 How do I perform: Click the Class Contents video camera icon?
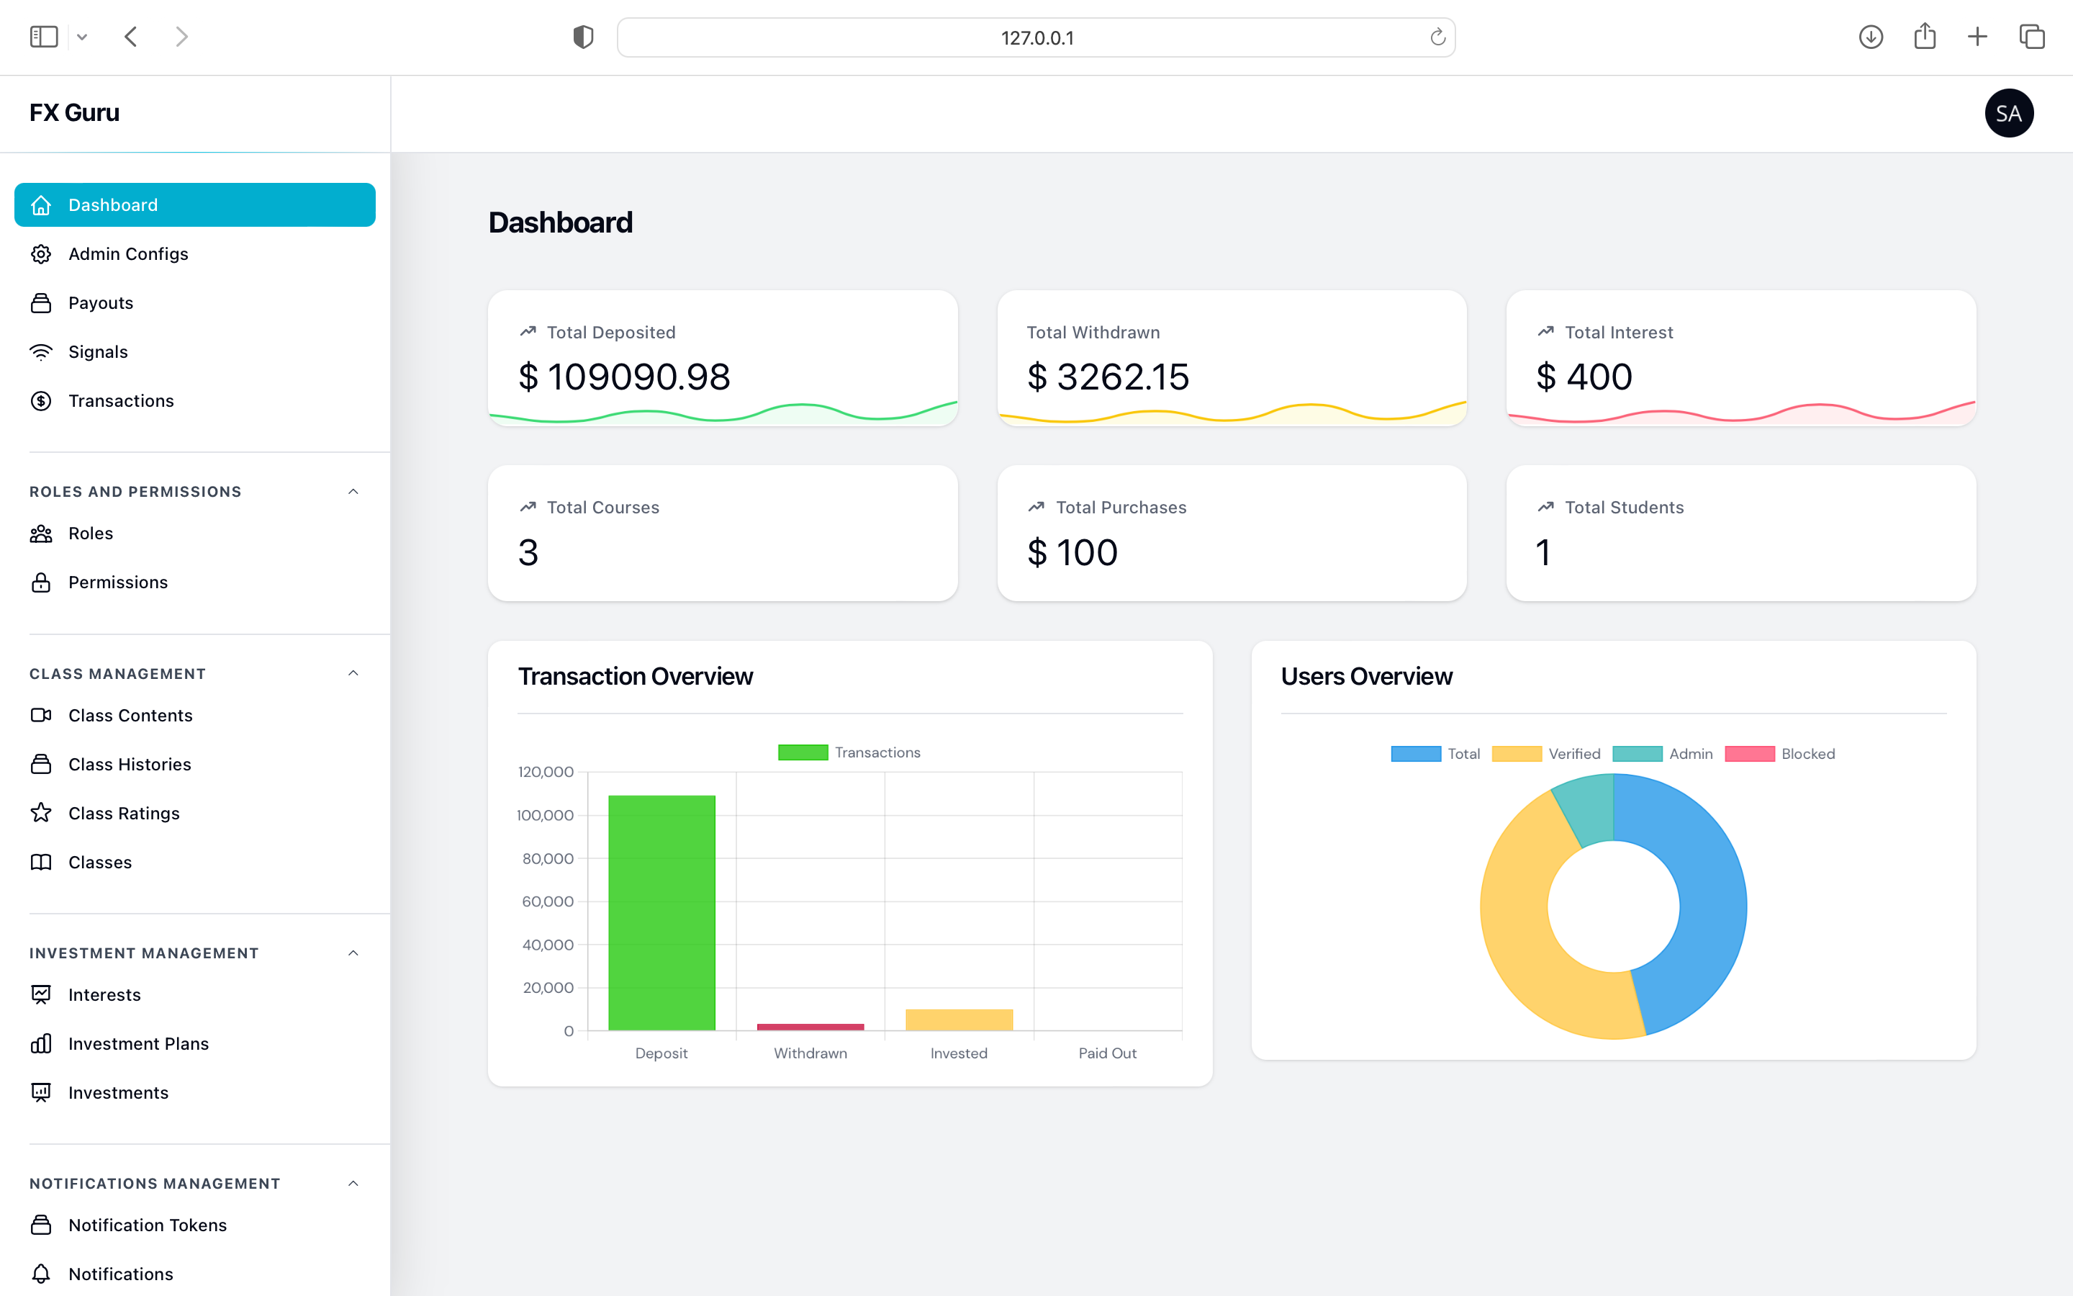(41, 715)
